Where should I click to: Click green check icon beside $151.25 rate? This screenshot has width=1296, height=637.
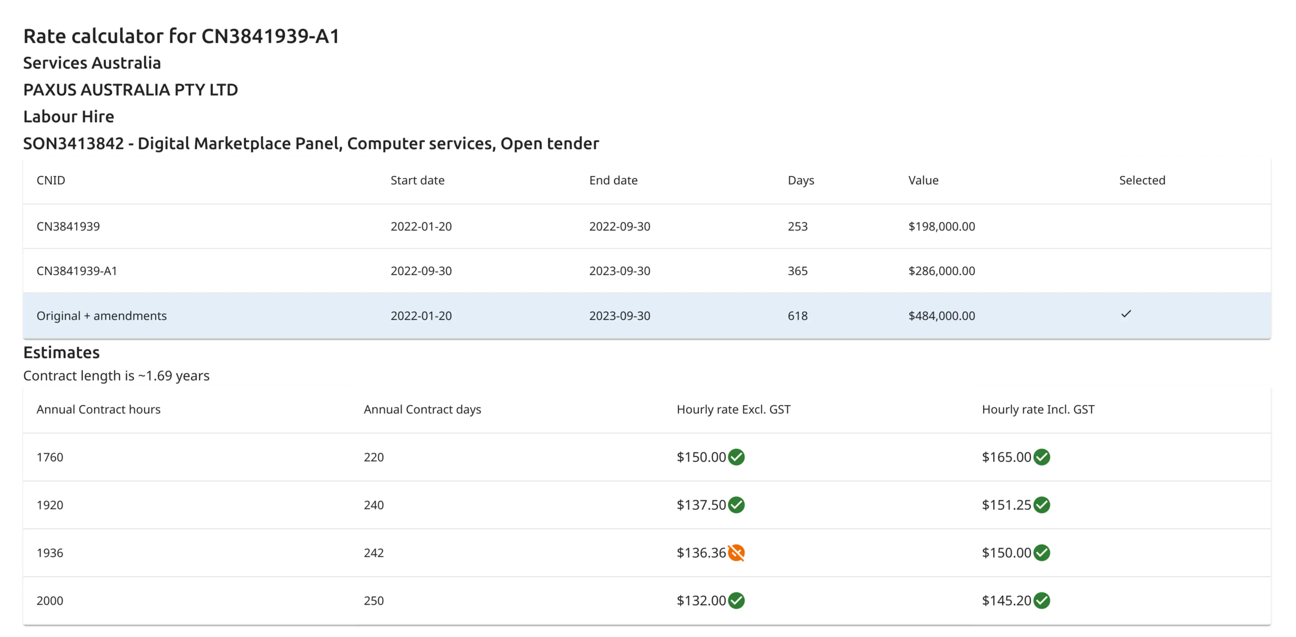pos(1041,505)
